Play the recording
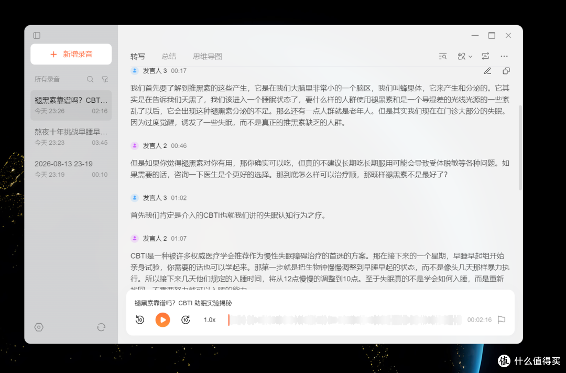This screenshot has height=373, width=566. click(x=163, y=320)
